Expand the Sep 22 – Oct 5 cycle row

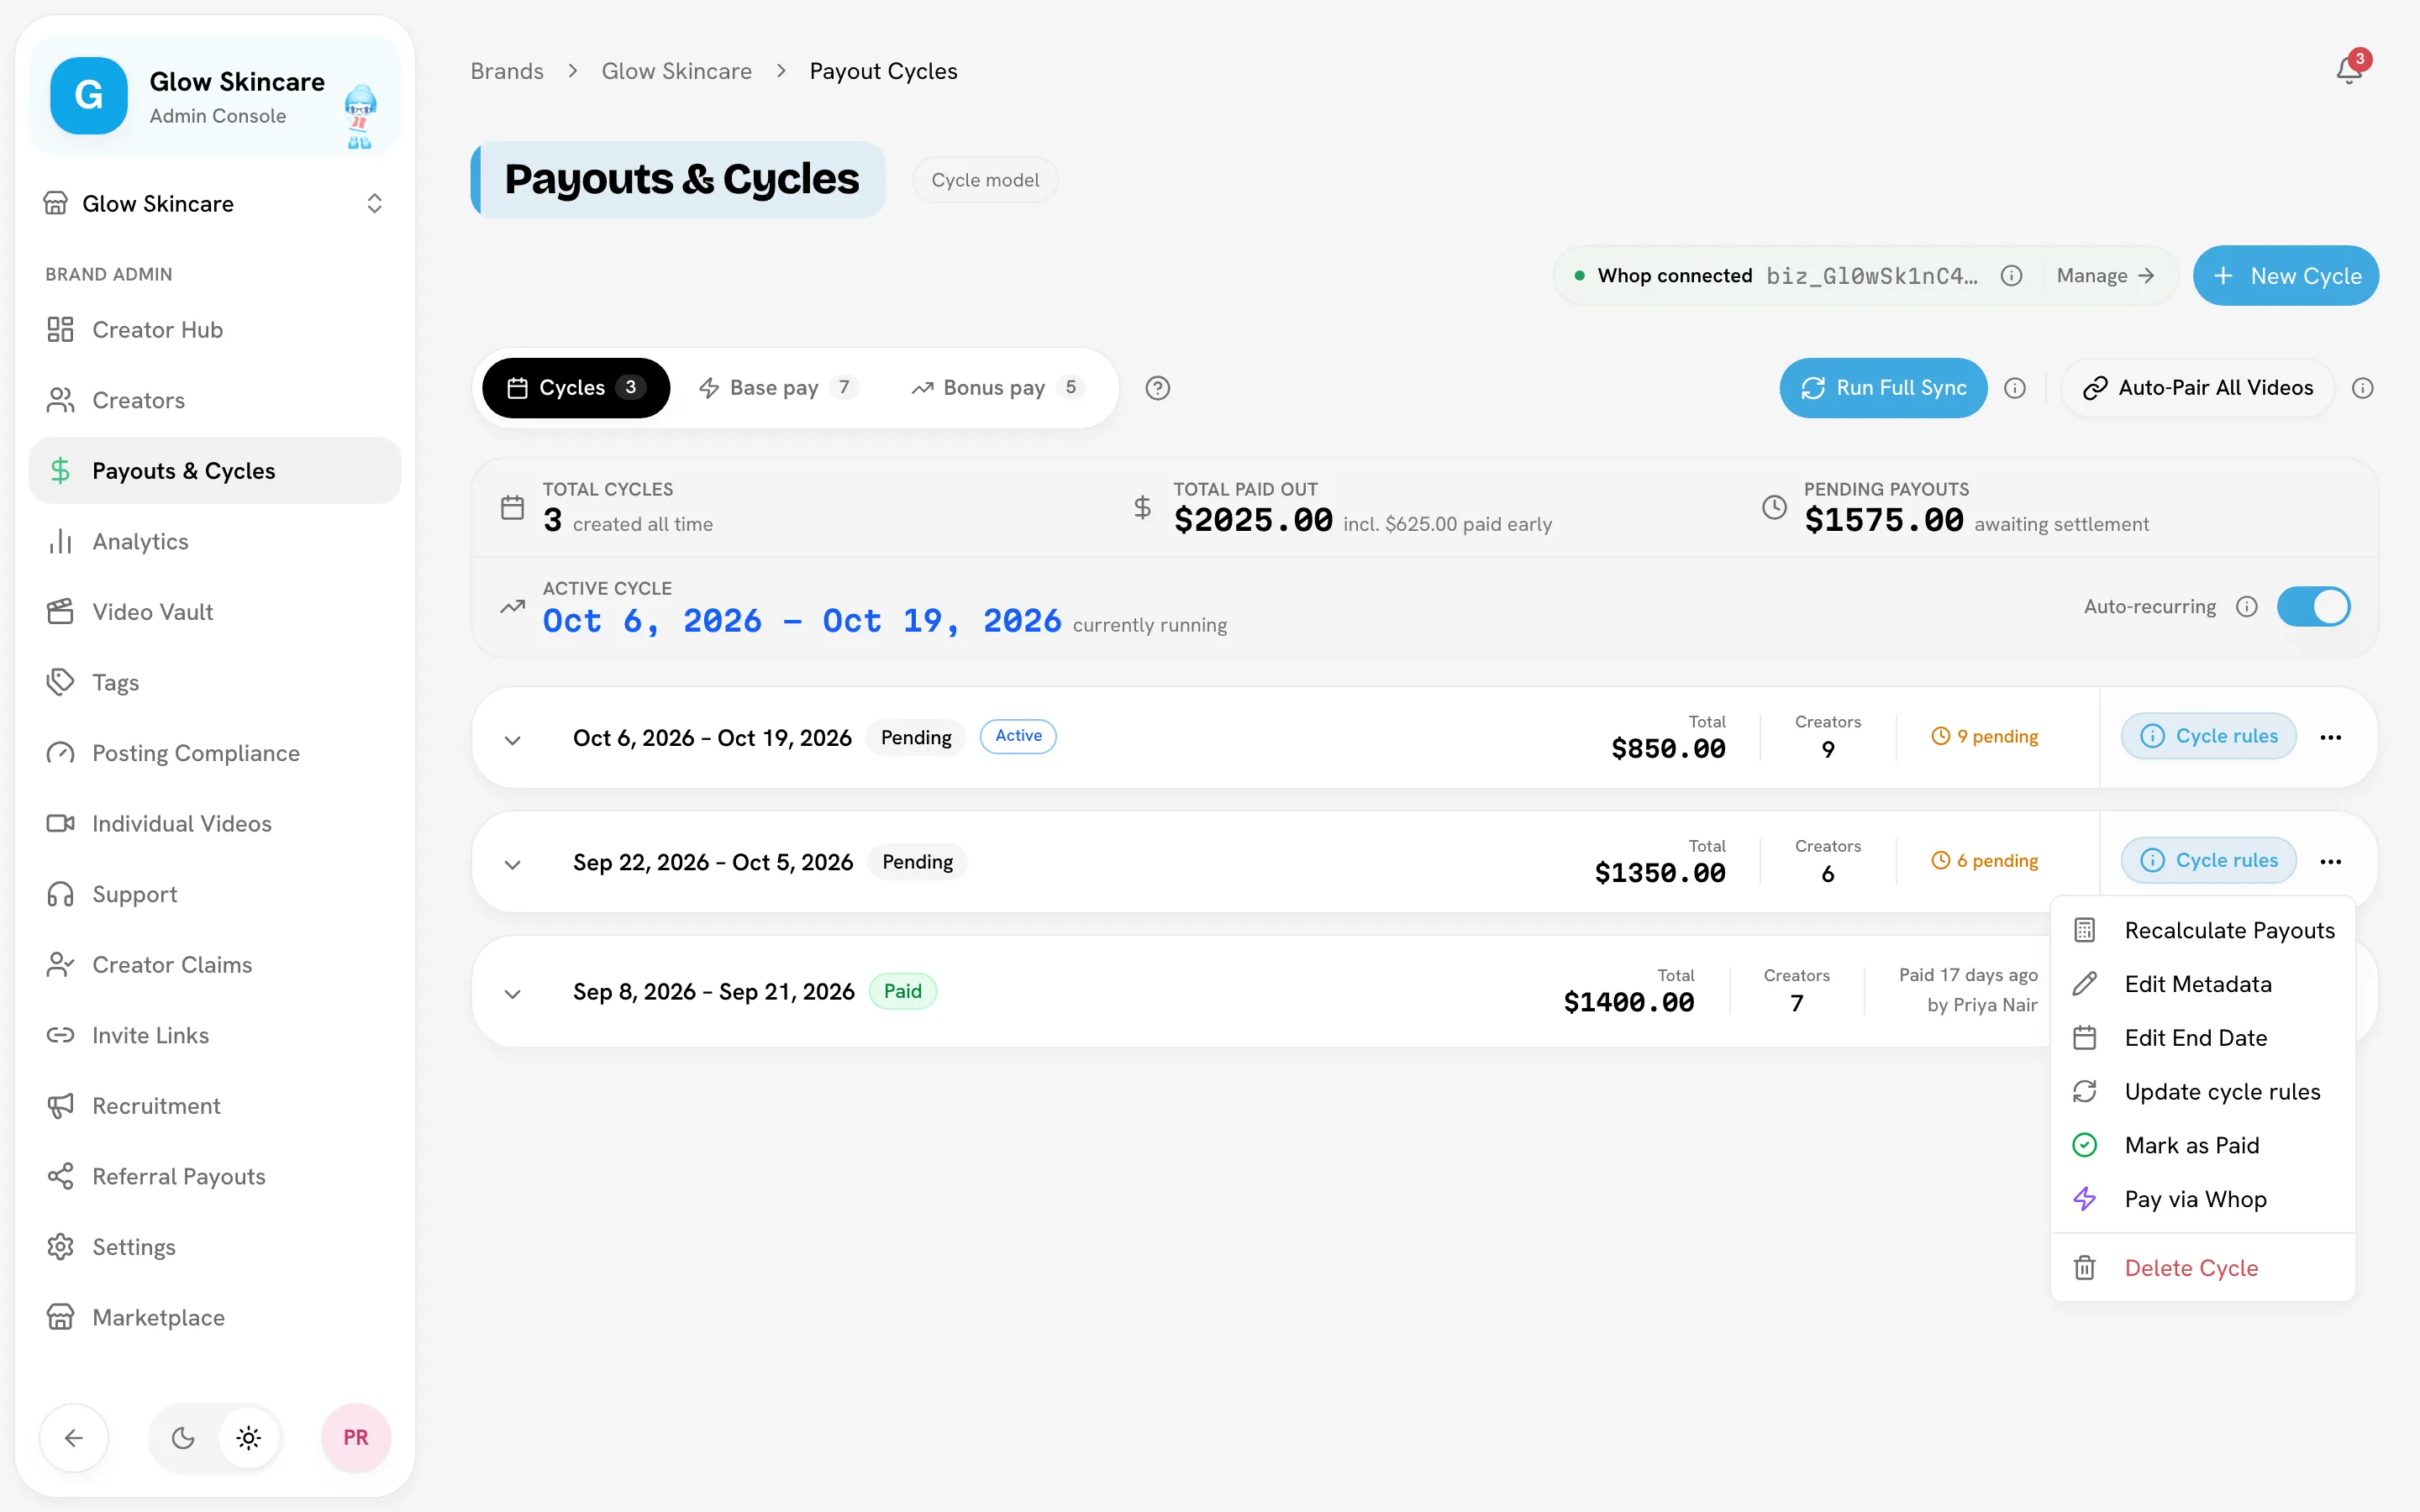512,864
